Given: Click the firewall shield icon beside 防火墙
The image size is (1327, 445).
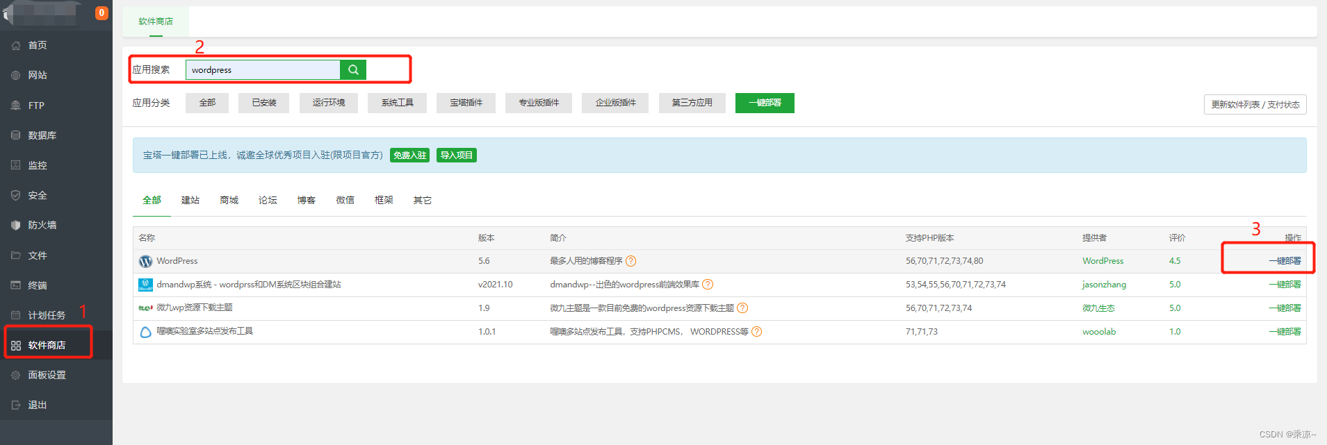Looking at the screenshot, I should tap(15, 225).
